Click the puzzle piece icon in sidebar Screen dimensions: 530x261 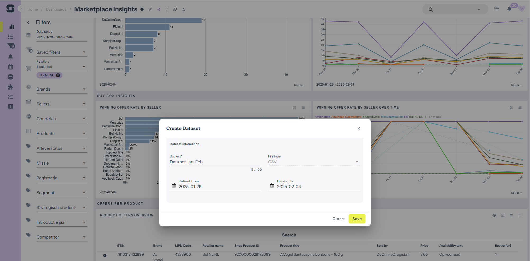coord(11,87)
